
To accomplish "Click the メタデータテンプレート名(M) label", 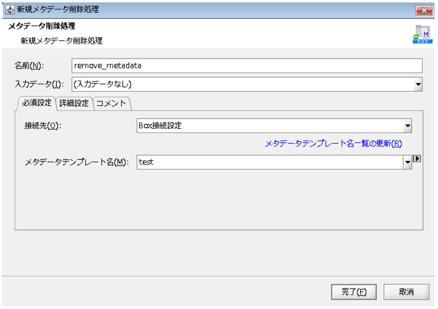I will 76,163.
